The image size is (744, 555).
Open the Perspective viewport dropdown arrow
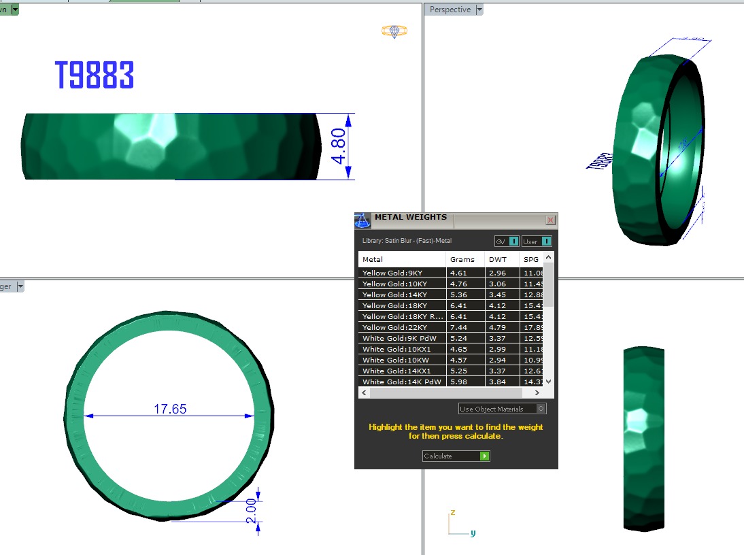pos(479,10)
